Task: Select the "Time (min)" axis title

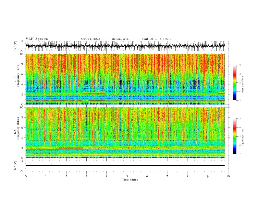Action: click(130, 180)
